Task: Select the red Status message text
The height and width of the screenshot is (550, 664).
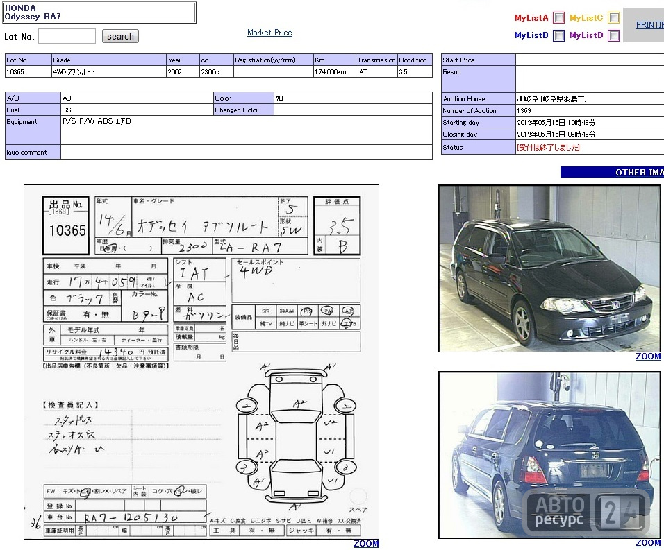Action: pyautogui.click(x=548, y=148)
